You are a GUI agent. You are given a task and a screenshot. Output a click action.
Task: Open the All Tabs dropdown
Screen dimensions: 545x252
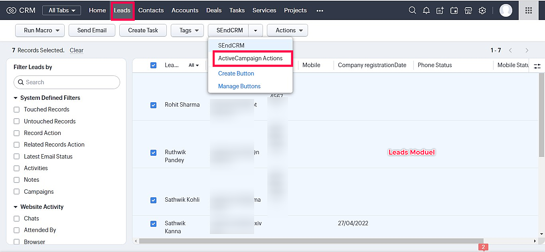62,10
